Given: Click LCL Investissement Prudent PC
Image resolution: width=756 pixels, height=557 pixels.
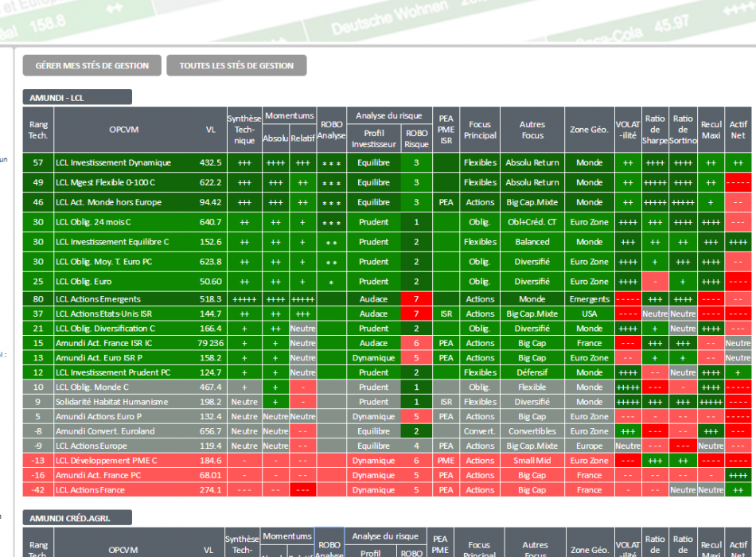Looking at the screenshot, I should pyautogui.click(x=113, y=372).
